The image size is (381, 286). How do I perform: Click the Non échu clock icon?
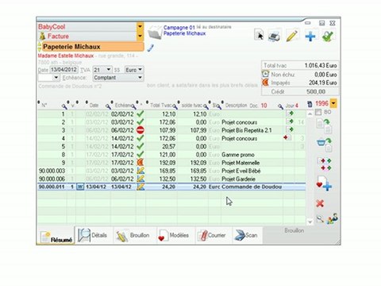coord(265,74)
